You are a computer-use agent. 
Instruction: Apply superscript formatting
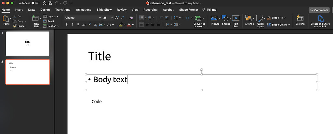[x=90, y=25]
